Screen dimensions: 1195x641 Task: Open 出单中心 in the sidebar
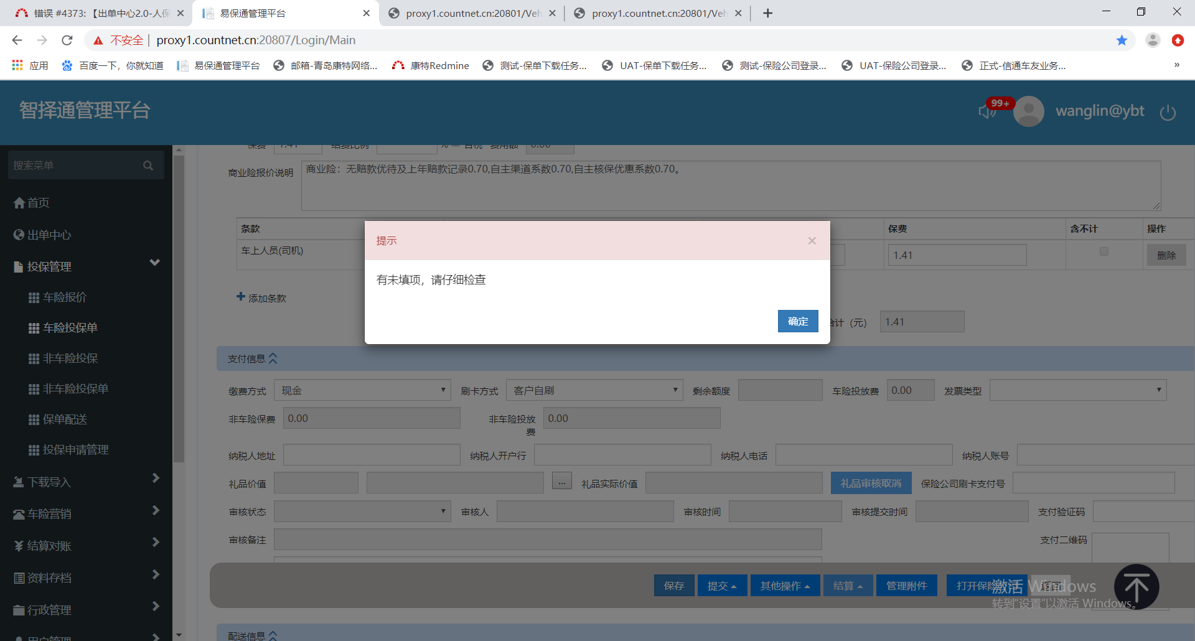42,235
